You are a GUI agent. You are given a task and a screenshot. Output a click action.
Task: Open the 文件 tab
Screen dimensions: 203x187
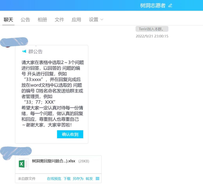(x=59, y=20)
